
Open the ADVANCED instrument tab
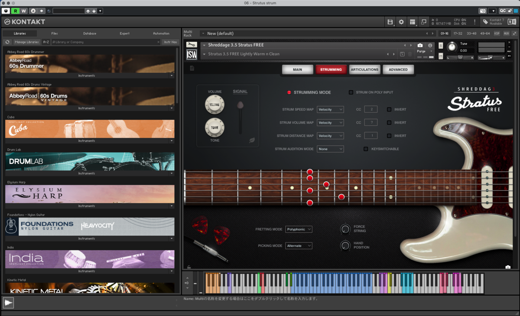(398, 69)
